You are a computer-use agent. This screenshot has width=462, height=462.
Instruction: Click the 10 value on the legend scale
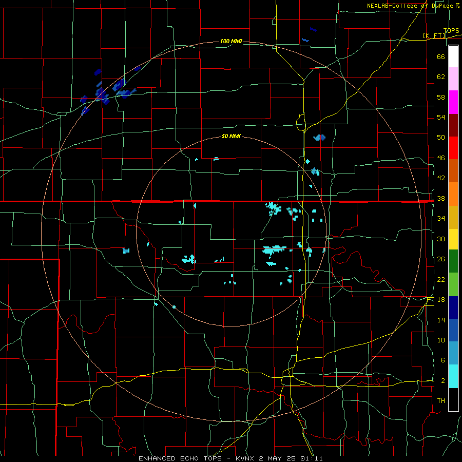point(441,340)
